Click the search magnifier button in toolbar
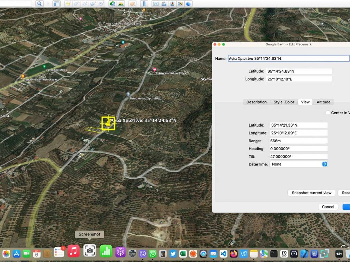Screen dimensions: 350x262 40,4
